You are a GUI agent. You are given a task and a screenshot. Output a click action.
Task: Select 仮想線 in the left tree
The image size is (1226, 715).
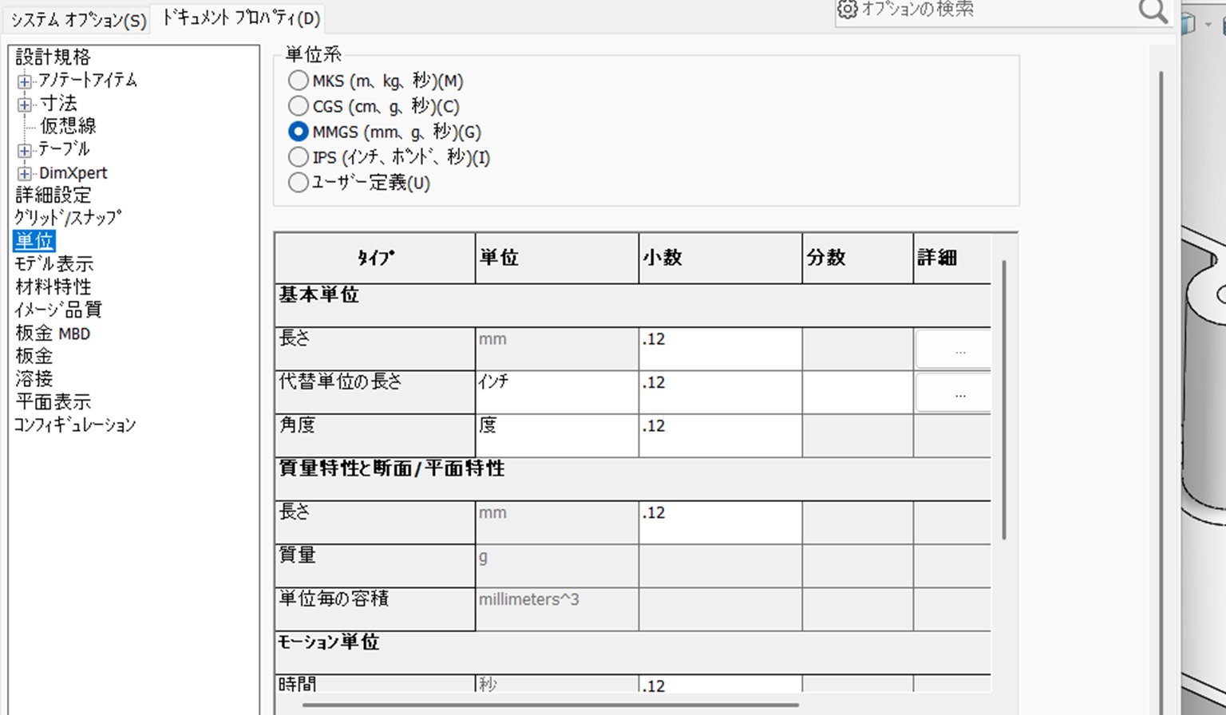pyautogui.click(x=68, y=125)
